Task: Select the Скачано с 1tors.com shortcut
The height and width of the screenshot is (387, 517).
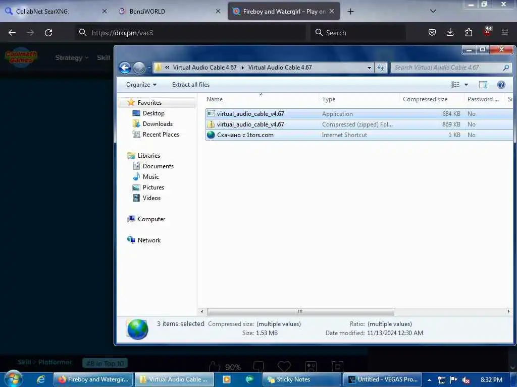Action: (x=359, y=135)
